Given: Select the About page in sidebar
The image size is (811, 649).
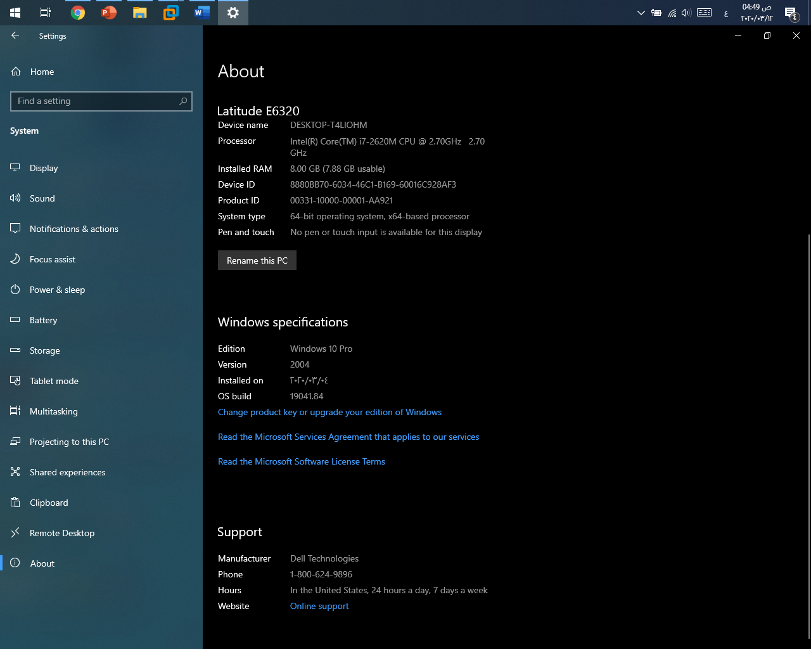Looking at the screenshot, I should click(x=101, y=563).
